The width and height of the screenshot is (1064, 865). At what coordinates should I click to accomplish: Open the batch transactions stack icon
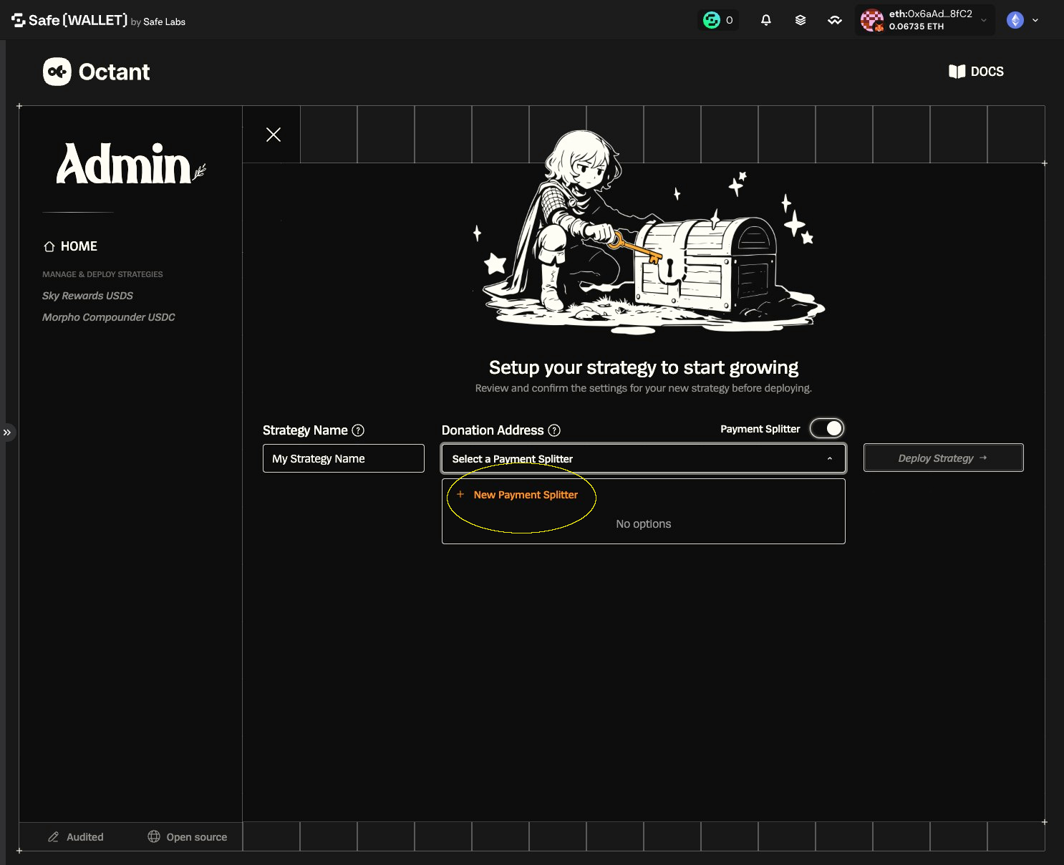coord(801,20)
